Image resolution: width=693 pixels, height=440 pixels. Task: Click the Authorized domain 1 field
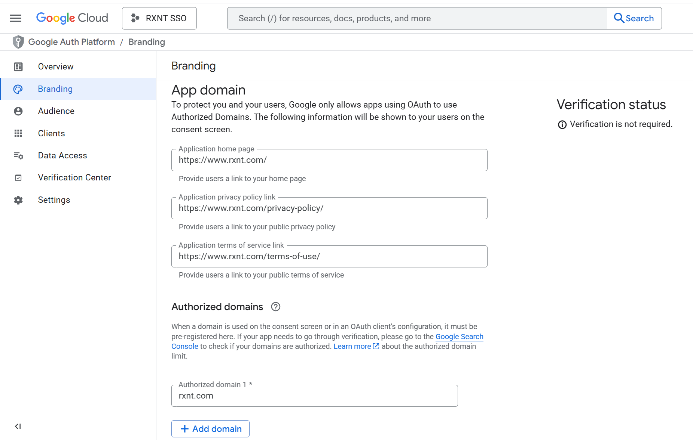click(314, 396)
